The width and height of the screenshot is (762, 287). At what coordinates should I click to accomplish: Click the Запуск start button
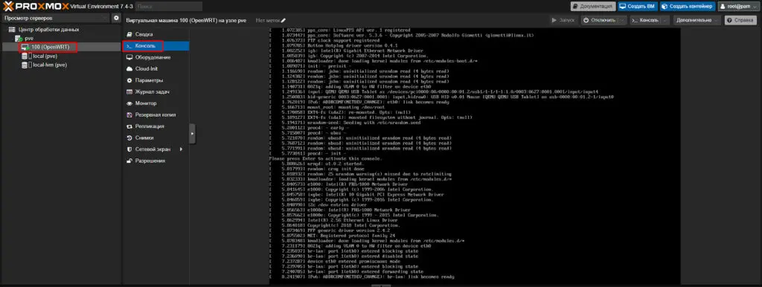[564, 20]
